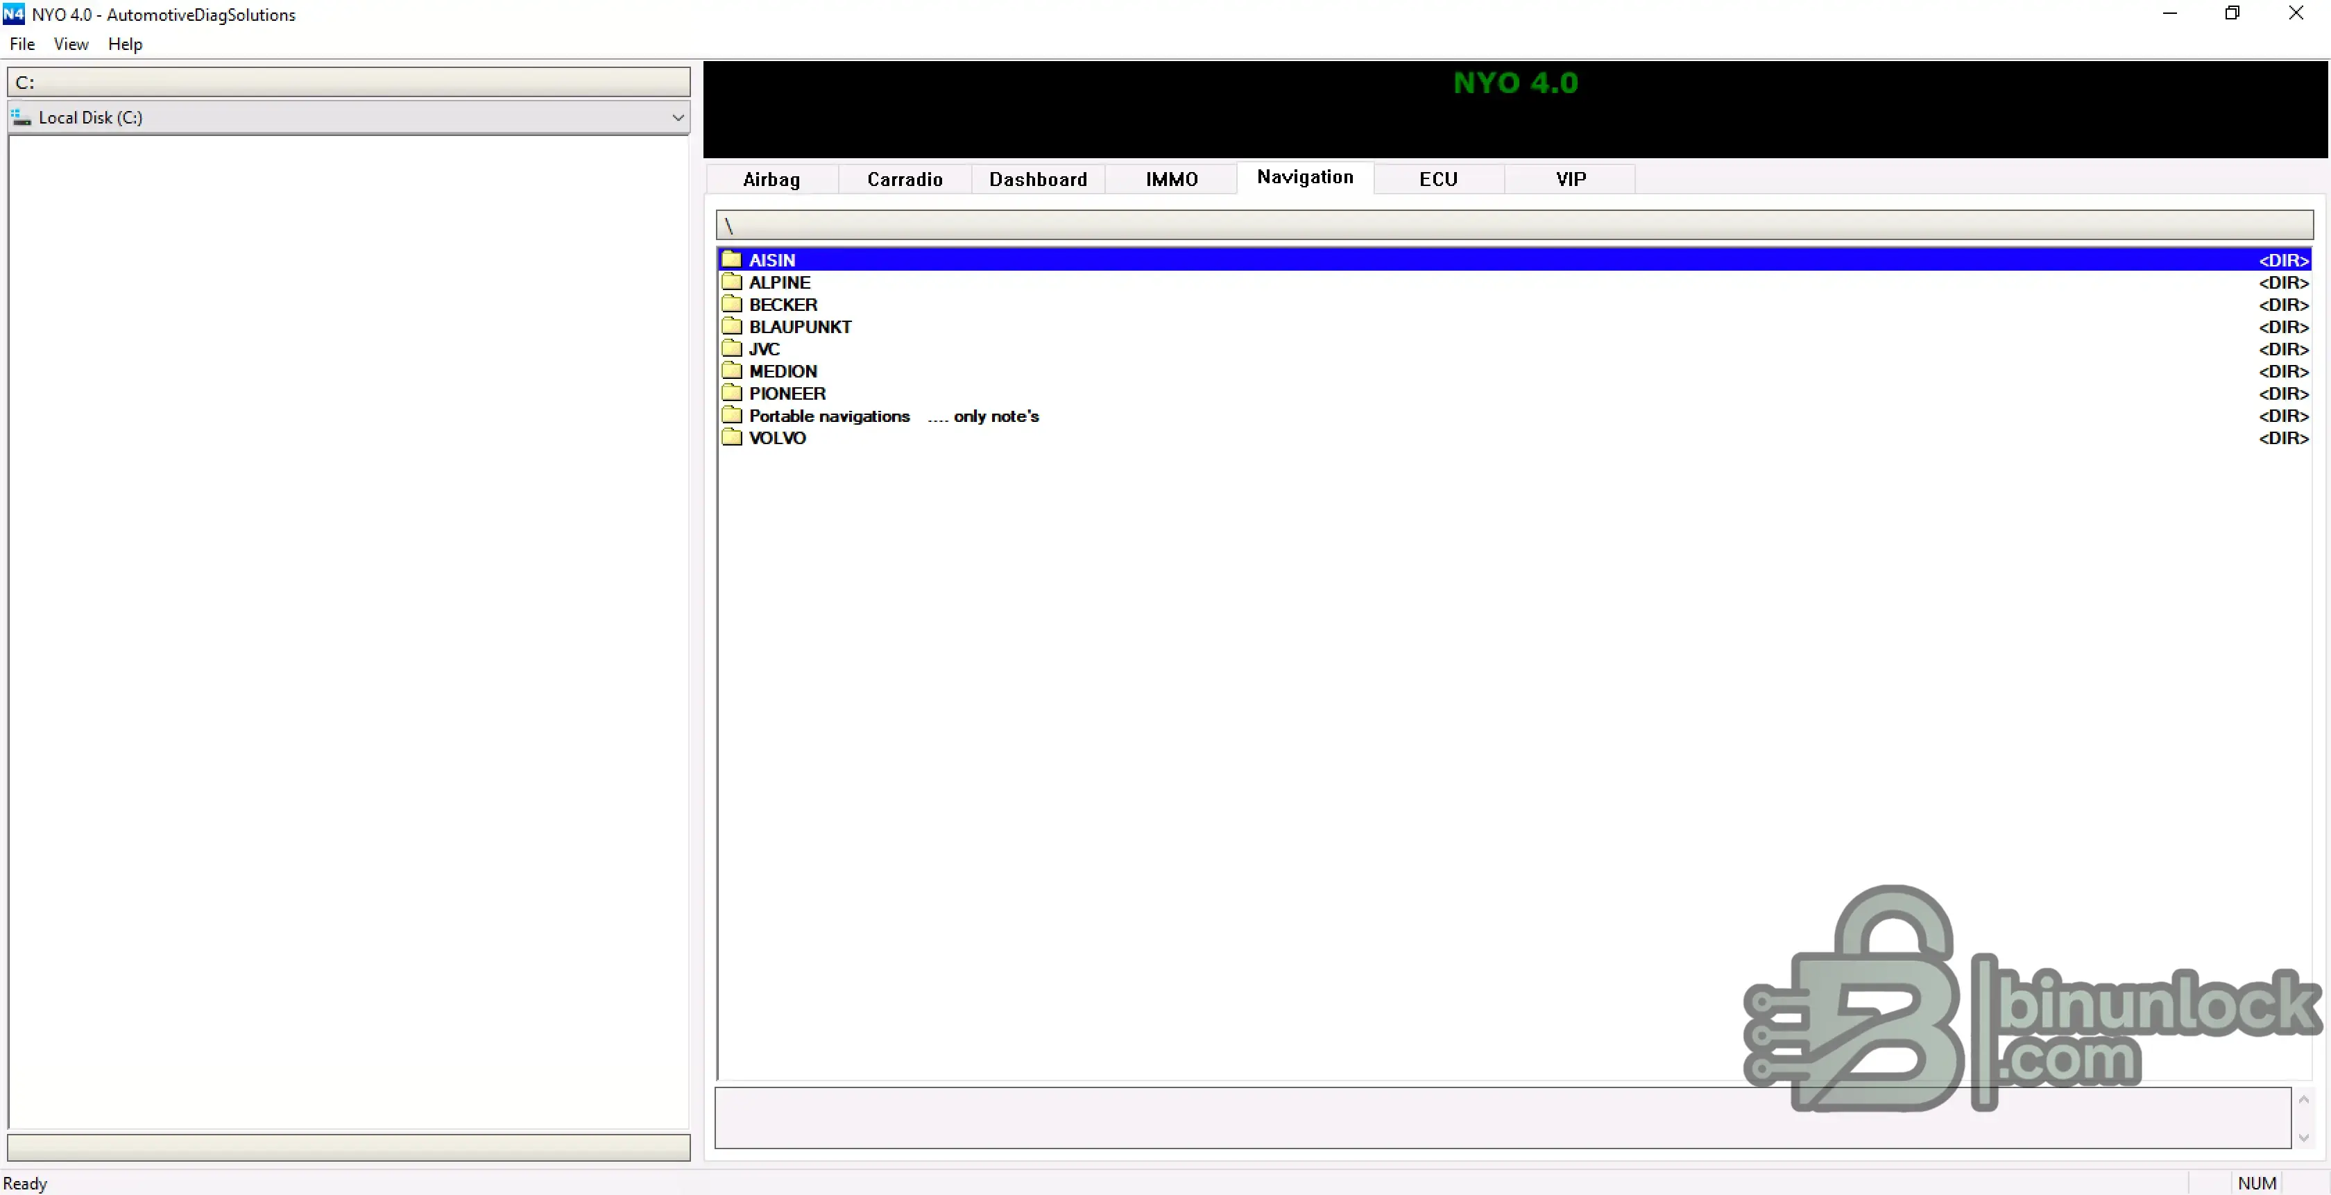Image resolution: width=2331 pixels, height=1195 pixels.
Task: Select the Navigation tab
Action: pos(1305,178)
